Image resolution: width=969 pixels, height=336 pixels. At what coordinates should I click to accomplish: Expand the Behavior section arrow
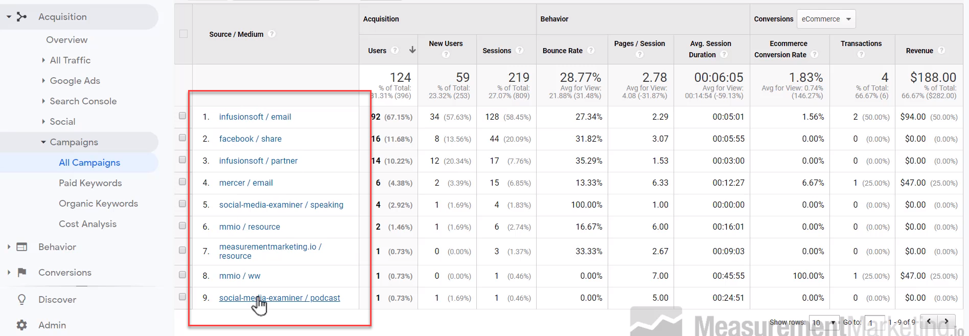click(x=9, y=247)
